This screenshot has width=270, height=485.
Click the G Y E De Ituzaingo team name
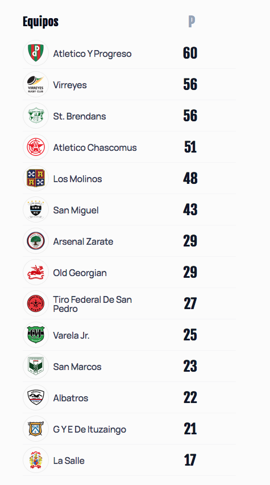(x=90, y=429)
